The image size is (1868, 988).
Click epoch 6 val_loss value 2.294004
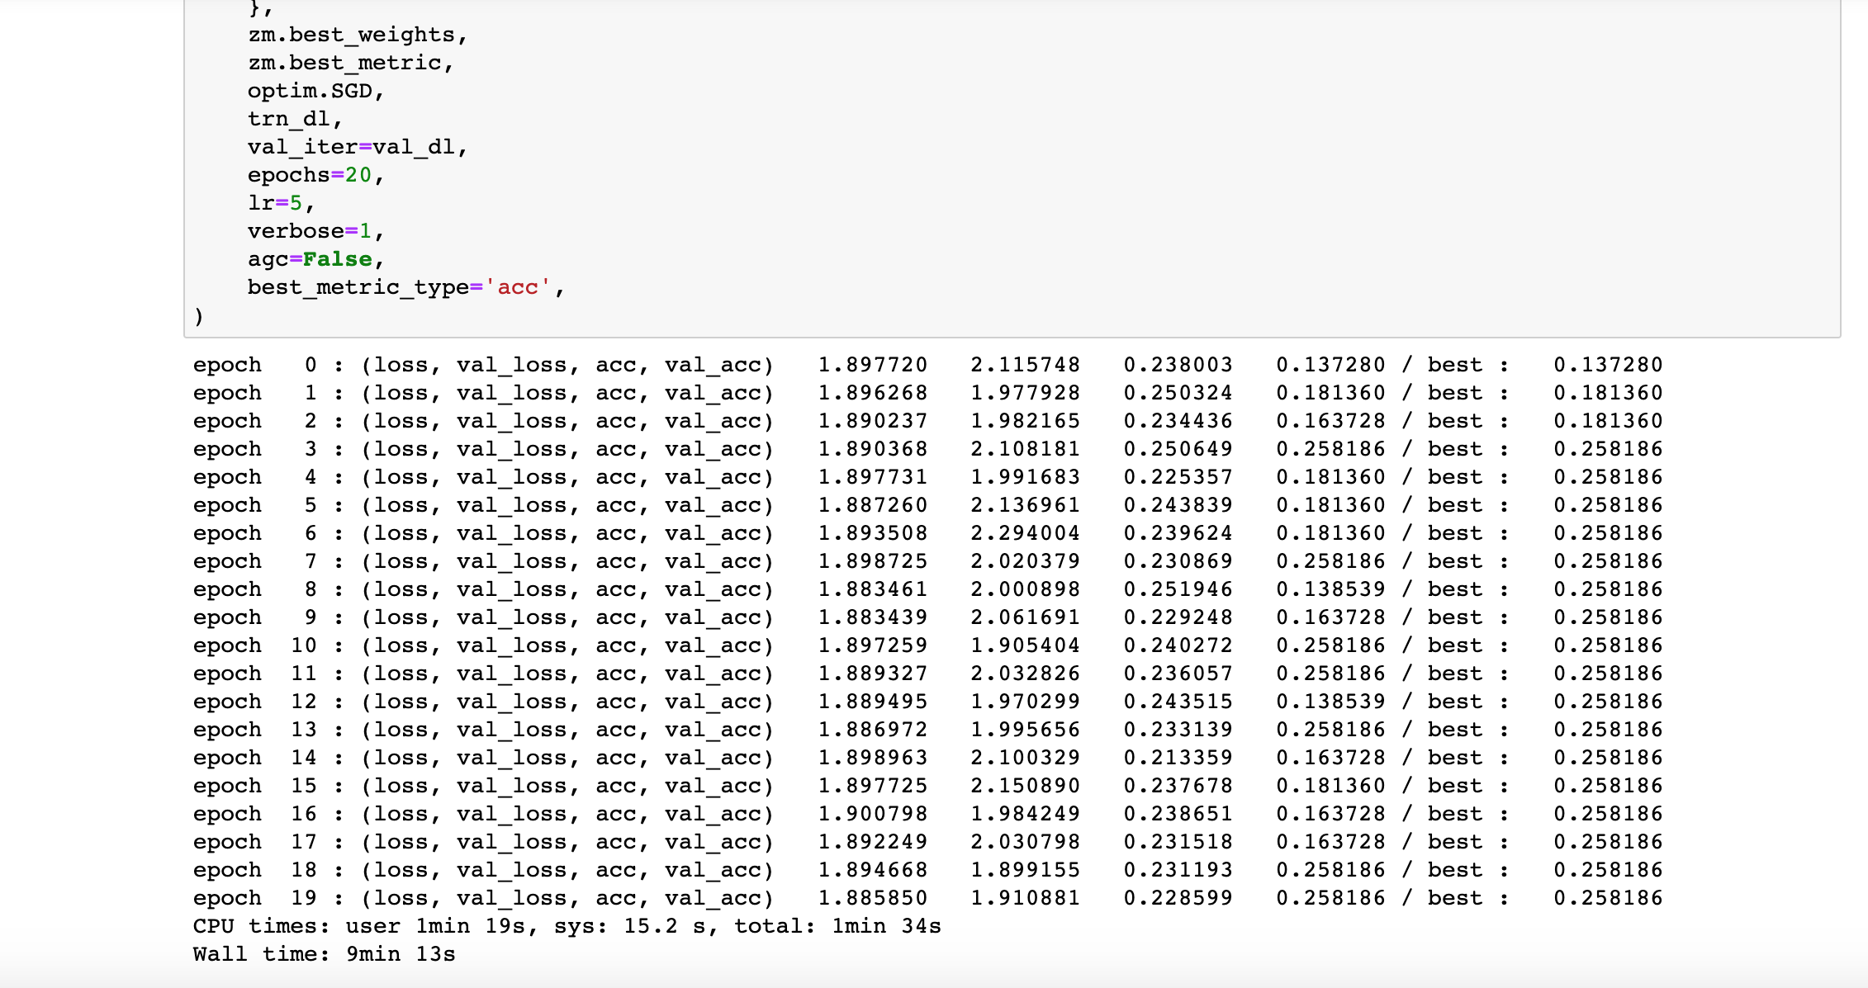(x=1025, y=533)
